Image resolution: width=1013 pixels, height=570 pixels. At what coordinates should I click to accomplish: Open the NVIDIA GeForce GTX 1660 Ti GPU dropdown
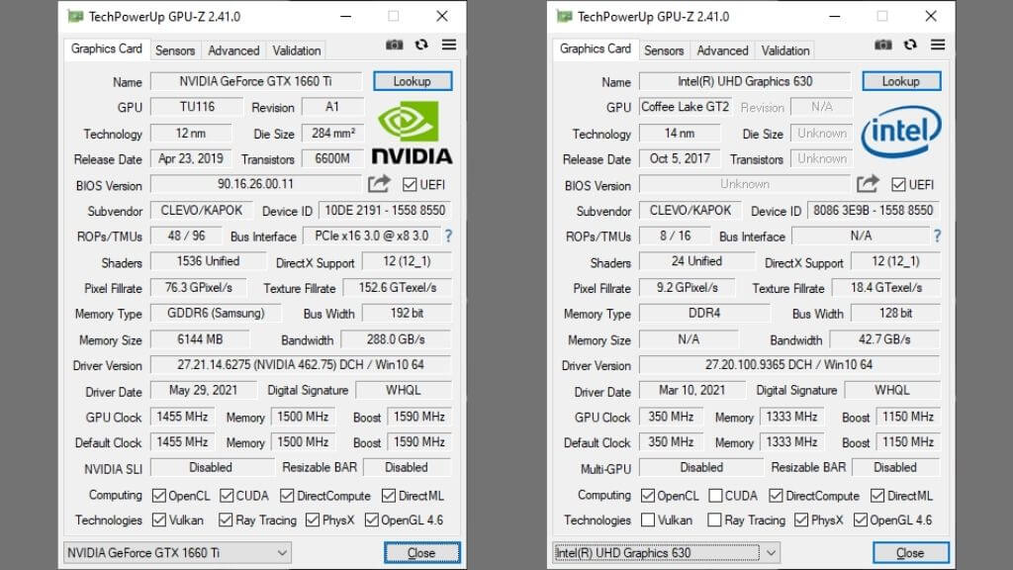click(177, 552)
